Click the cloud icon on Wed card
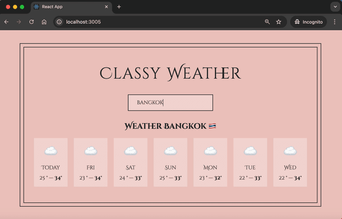Screen dimensions: 342x219 (x=290, y=151)
